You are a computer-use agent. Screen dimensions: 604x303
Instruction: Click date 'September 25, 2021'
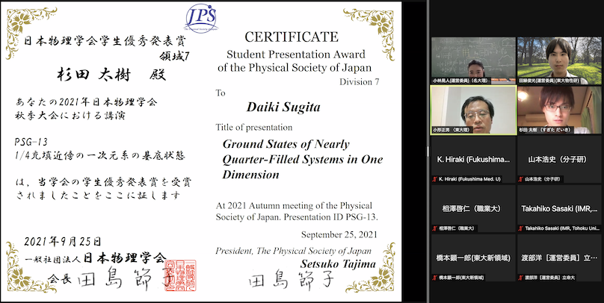tap(339, 234)
